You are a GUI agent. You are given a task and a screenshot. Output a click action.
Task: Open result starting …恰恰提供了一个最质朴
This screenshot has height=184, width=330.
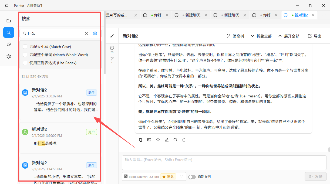click(60, 101)
